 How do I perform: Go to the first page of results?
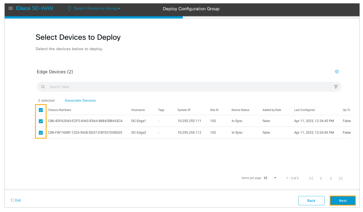pos(311,178)
